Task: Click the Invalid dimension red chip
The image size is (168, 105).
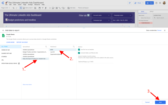Action: point(145,23)
